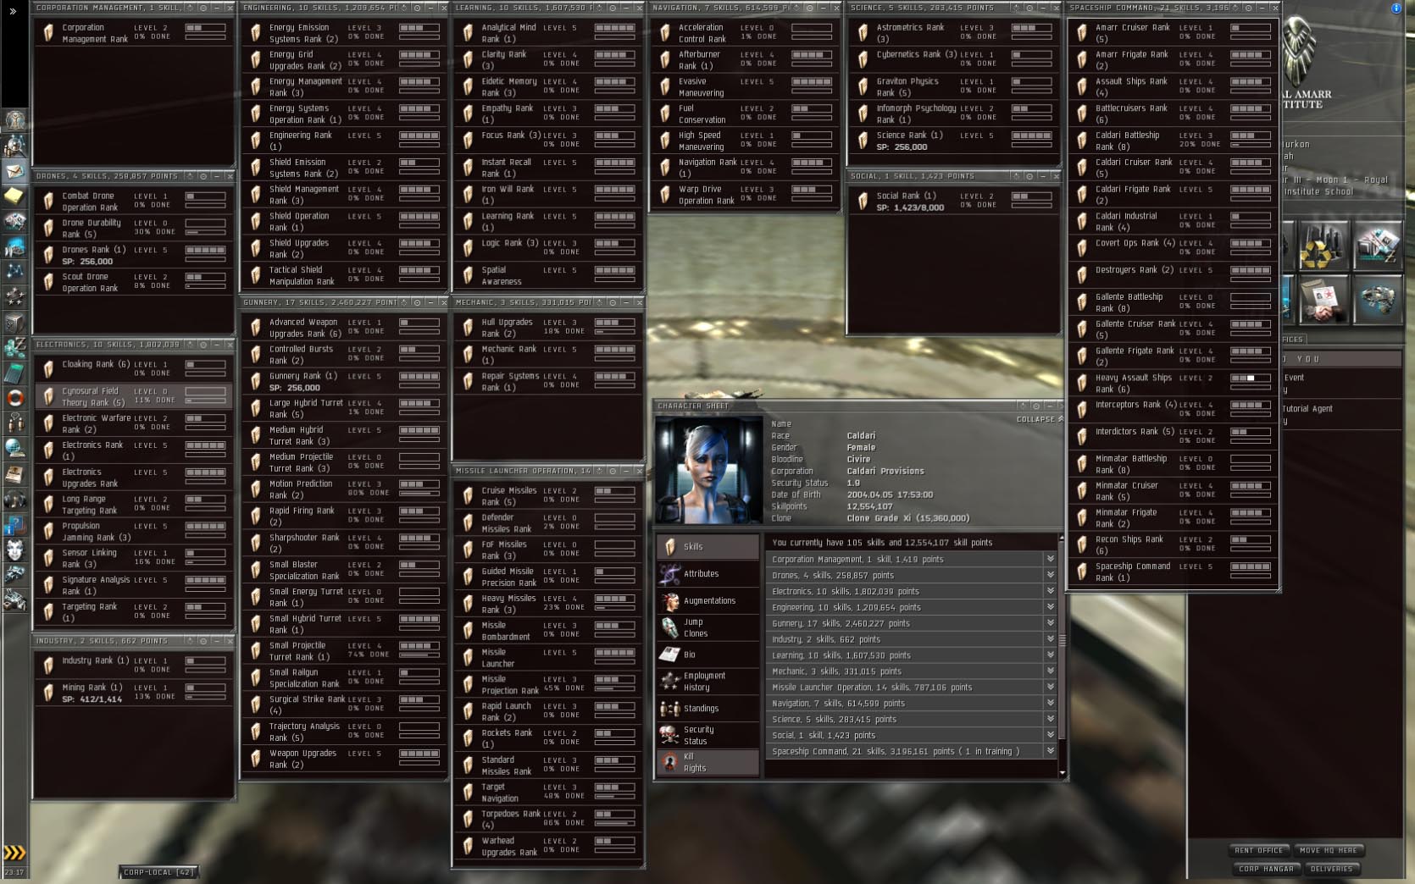This screenshot has width=1415, height=884.
Task: Open the ship icon in sidebar
Action: tap(14, 576)
